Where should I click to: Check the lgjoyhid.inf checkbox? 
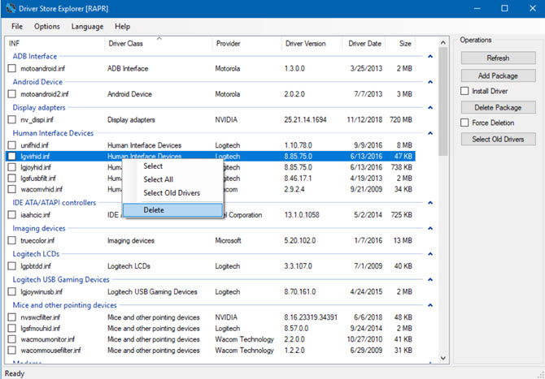click(12, 167)
